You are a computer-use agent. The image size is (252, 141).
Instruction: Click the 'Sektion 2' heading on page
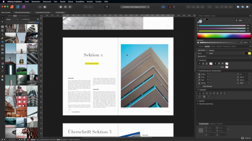(93, 55)
